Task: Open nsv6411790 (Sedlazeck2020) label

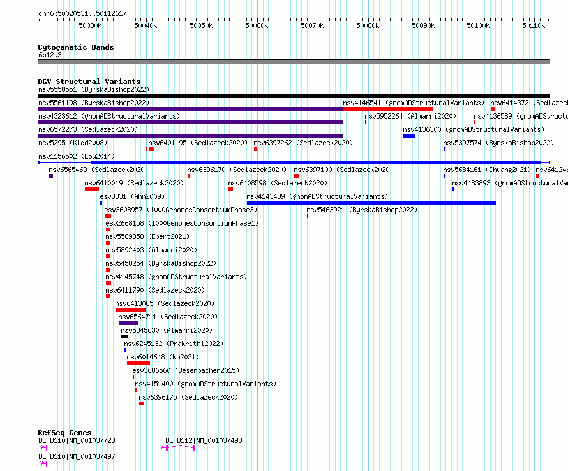Action: point(156,290)
